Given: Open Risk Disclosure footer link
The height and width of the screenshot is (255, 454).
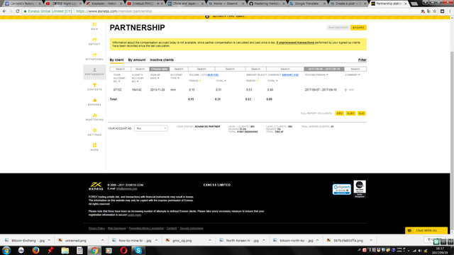Looking at the screenshot, I should (116, 228).
